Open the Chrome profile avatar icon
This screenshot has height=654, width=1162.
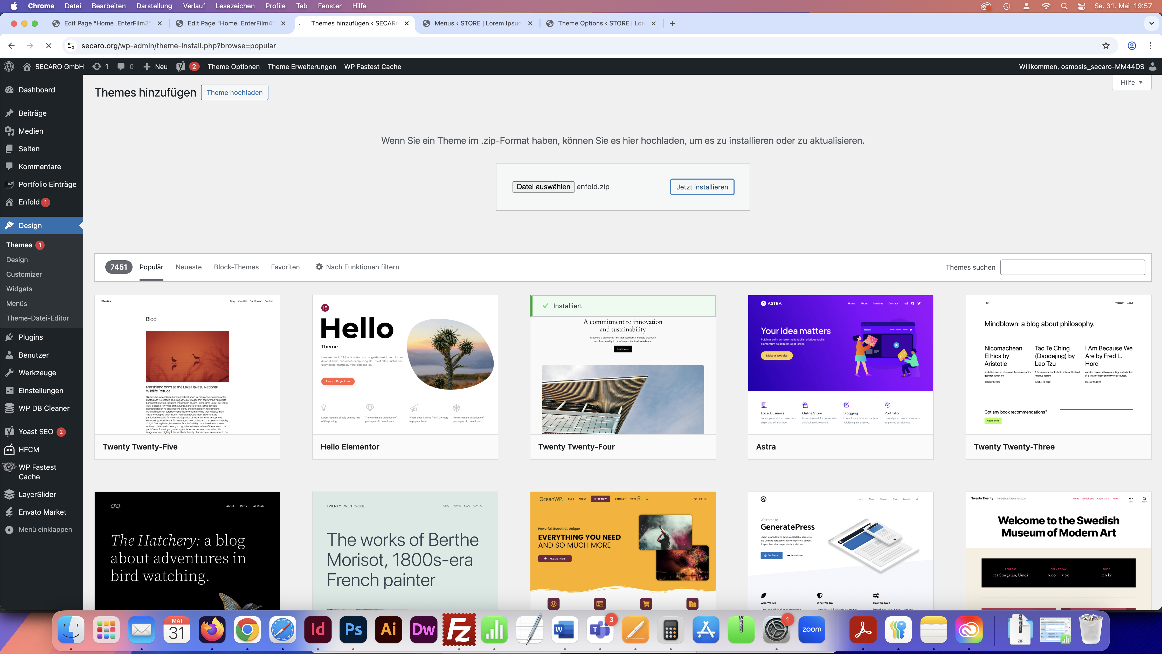coord(1132,46)
